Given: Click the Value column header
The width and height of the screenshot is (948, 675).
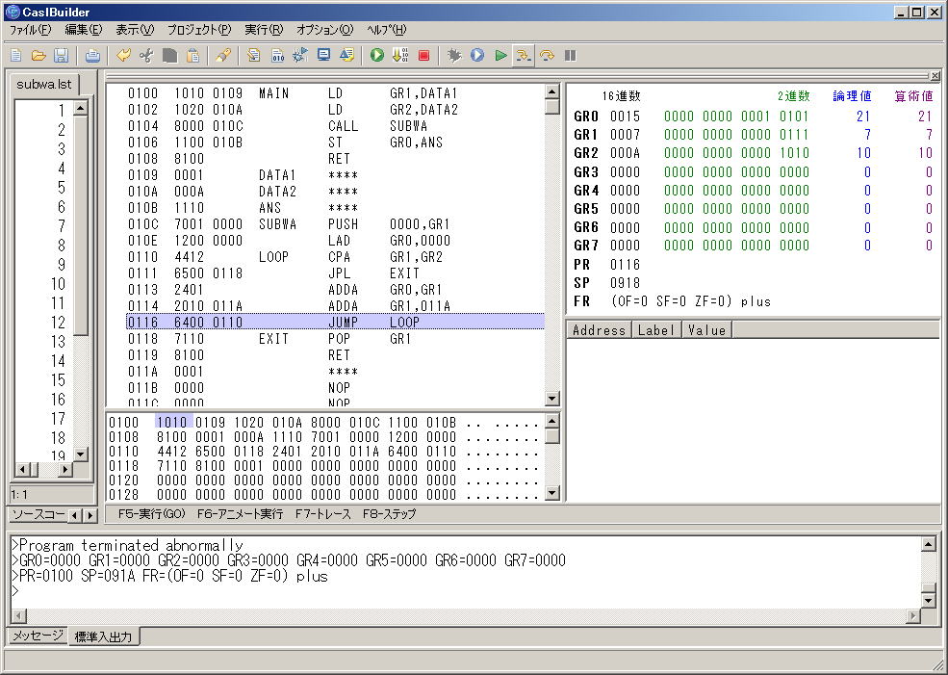Looking at the screenshot, I should 706,330.
